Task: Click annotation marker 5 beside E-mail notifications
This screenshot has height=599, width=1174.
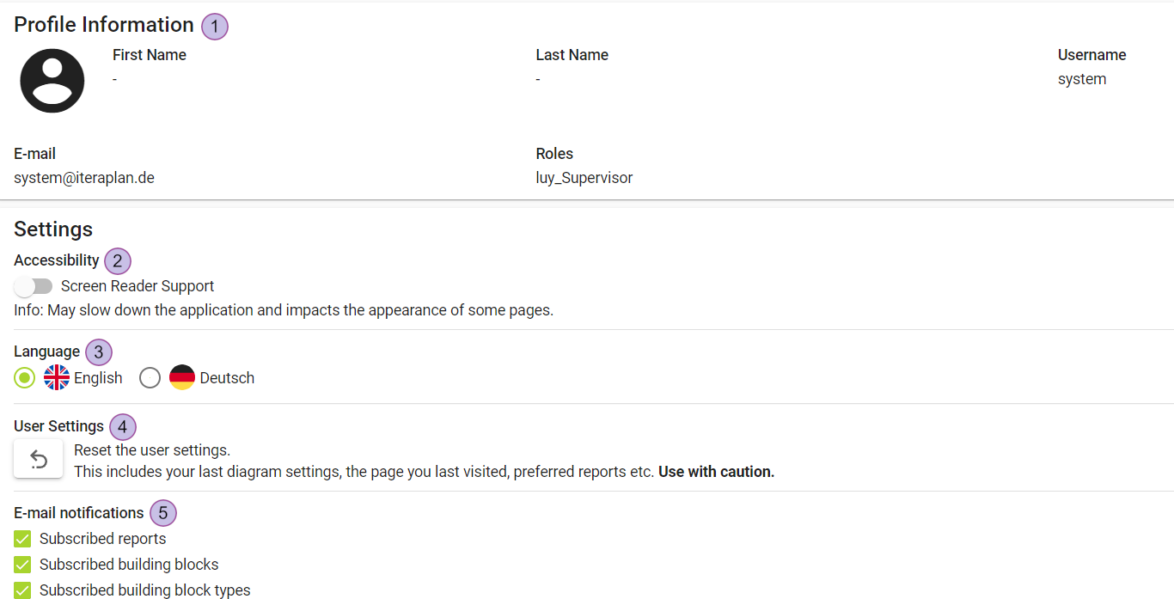Action: (163, 514)
